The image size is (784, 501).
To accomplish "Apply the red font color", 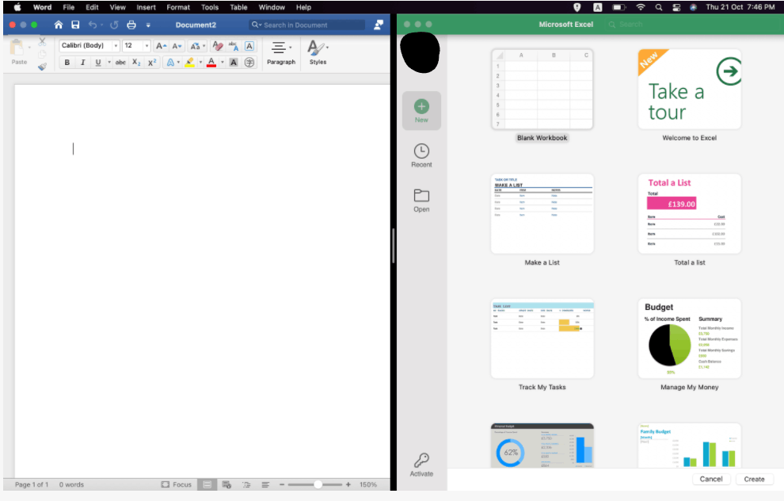I will 211,63.
